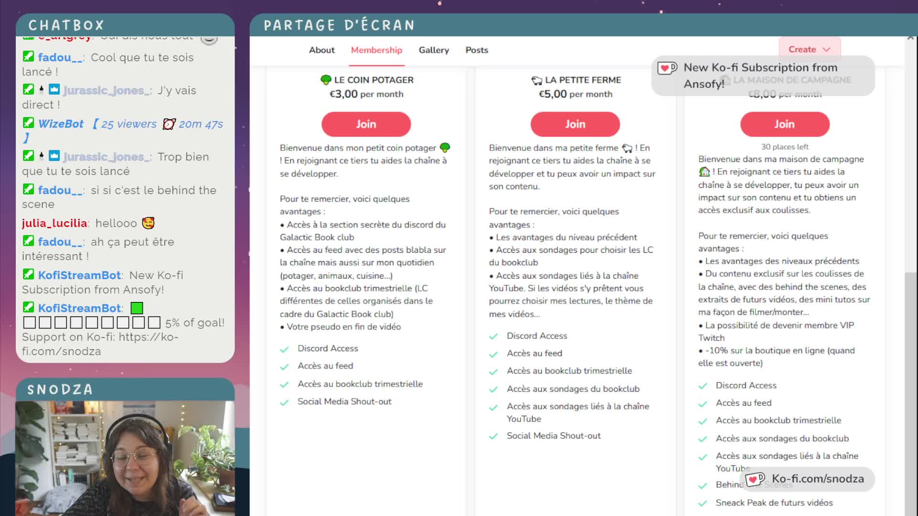
Task: Click the checkmark beside Discord Access in Le Coin Potager
Action: tap(284, 349)
